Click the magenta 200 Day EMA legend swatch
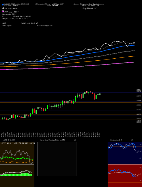Viewport: 142px width, 187px height. point(3,11)
